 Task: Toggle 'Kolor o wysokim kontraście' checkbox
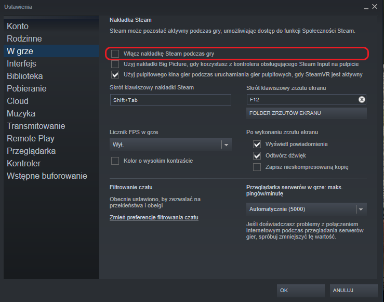pyautogui.click(x=115, y=161)
